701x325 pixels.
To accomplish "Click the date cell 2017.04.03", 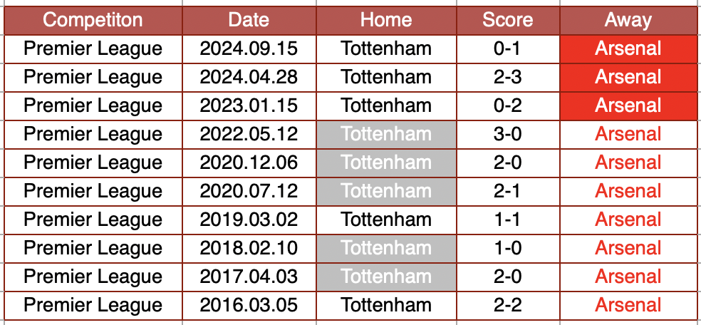I will point(249,277).
